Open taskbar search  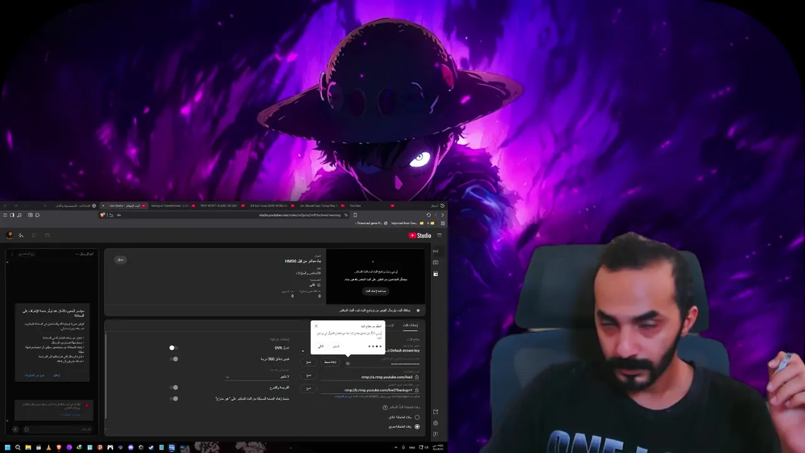(18, 448)
